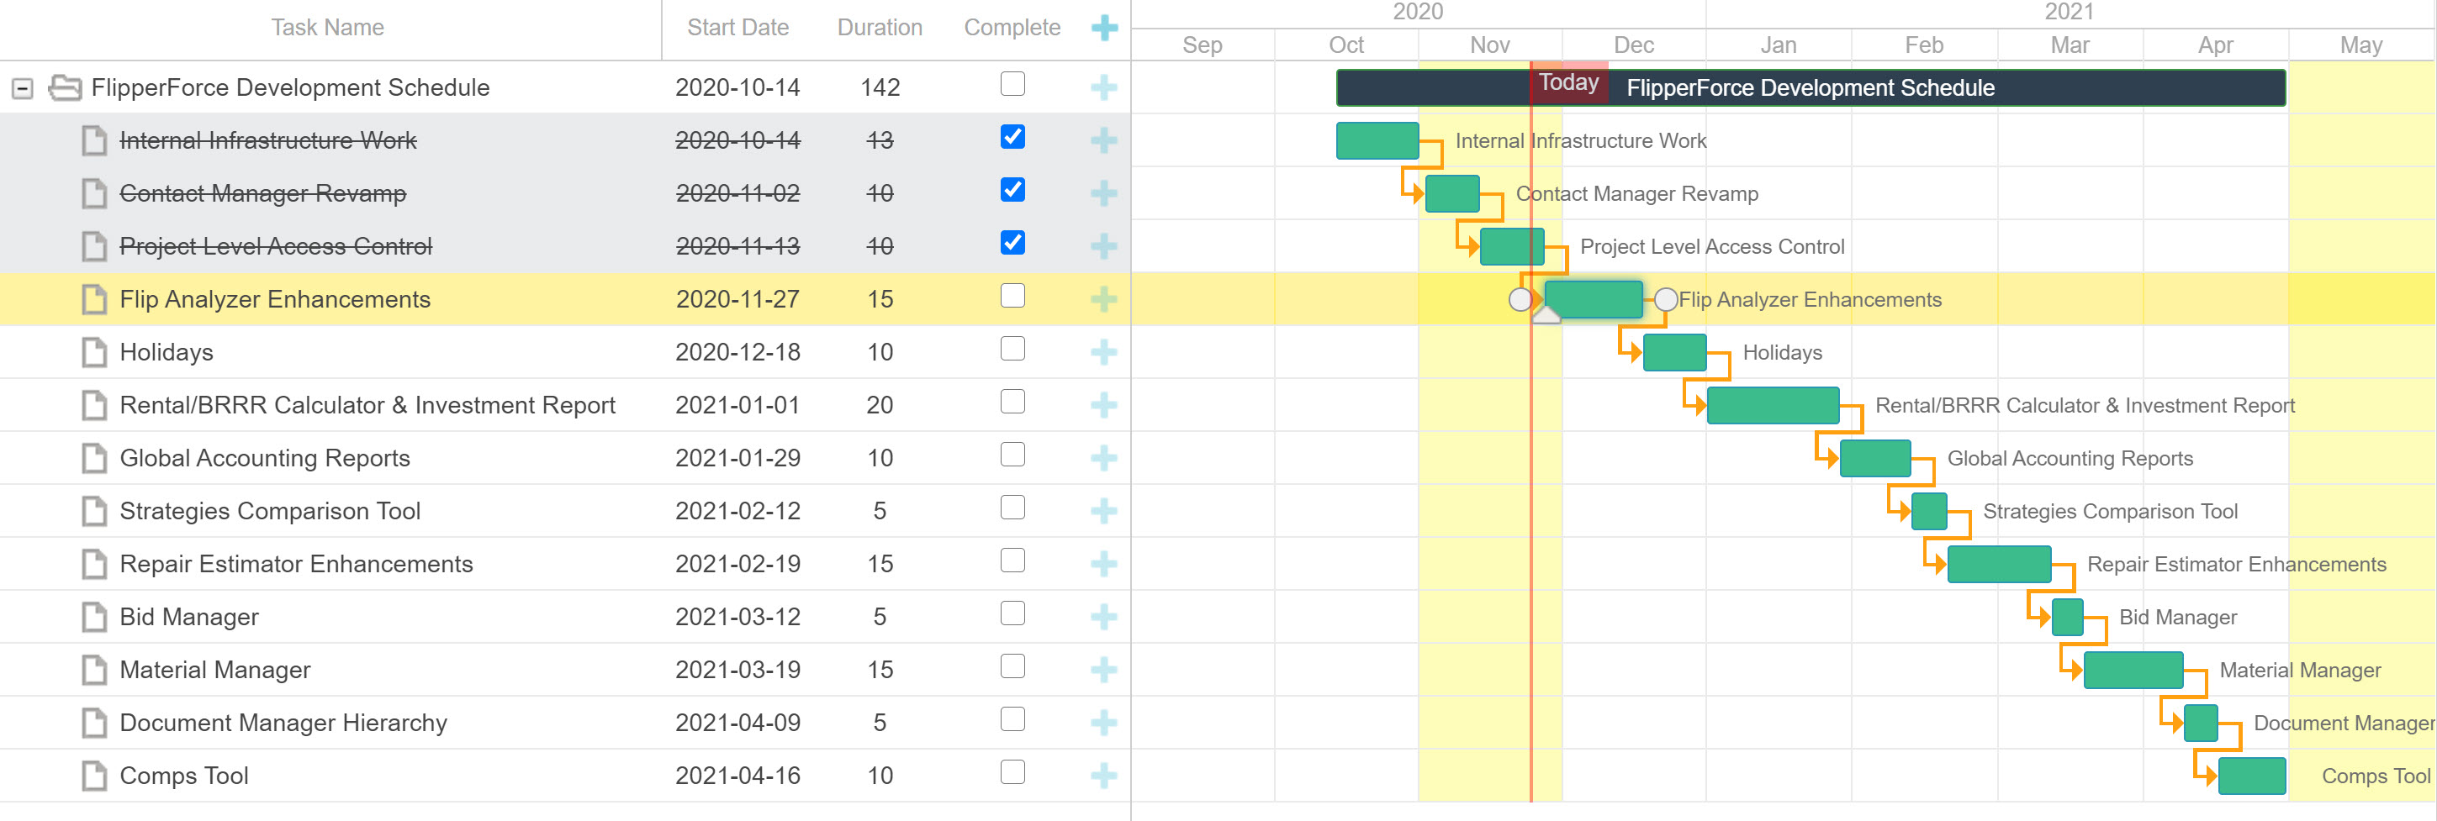The height and width of the screenshot is (821, 2437).
Task: Click file icon beside Comps Tool
Action: (x=94, y=776)
